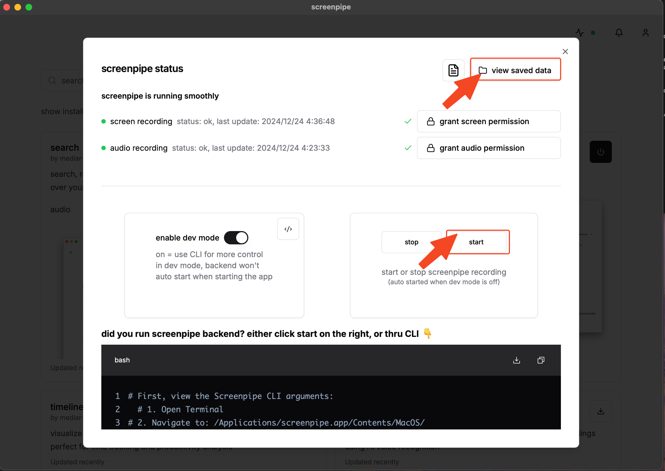665x471 pixels.
Task: Click the download icon on bottom-right pipe card
Action: point(600,411)
